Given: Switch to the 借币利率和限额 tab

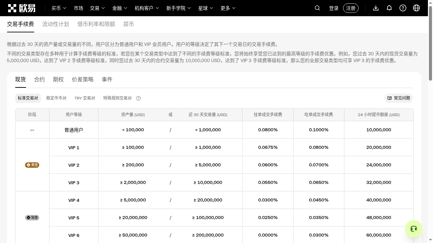Looking at the screenshot, I should click(x=96, y=24).
